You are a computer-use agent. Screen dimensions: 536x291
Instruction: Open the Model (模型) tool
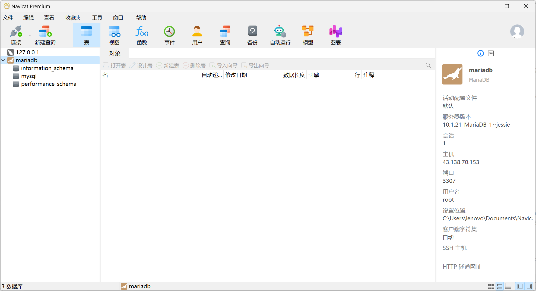point(308,35)
